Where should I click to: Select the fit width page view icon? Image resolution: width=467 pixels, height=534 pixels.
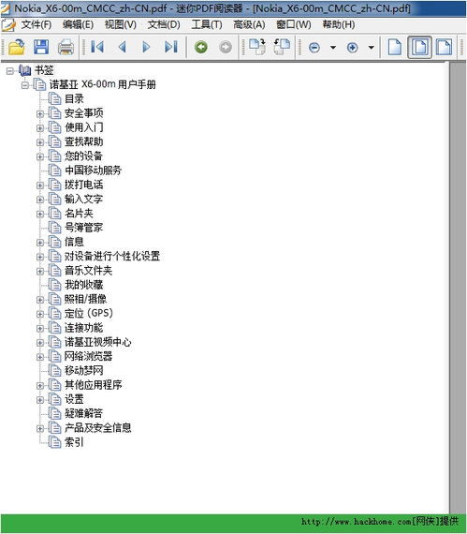445,47
